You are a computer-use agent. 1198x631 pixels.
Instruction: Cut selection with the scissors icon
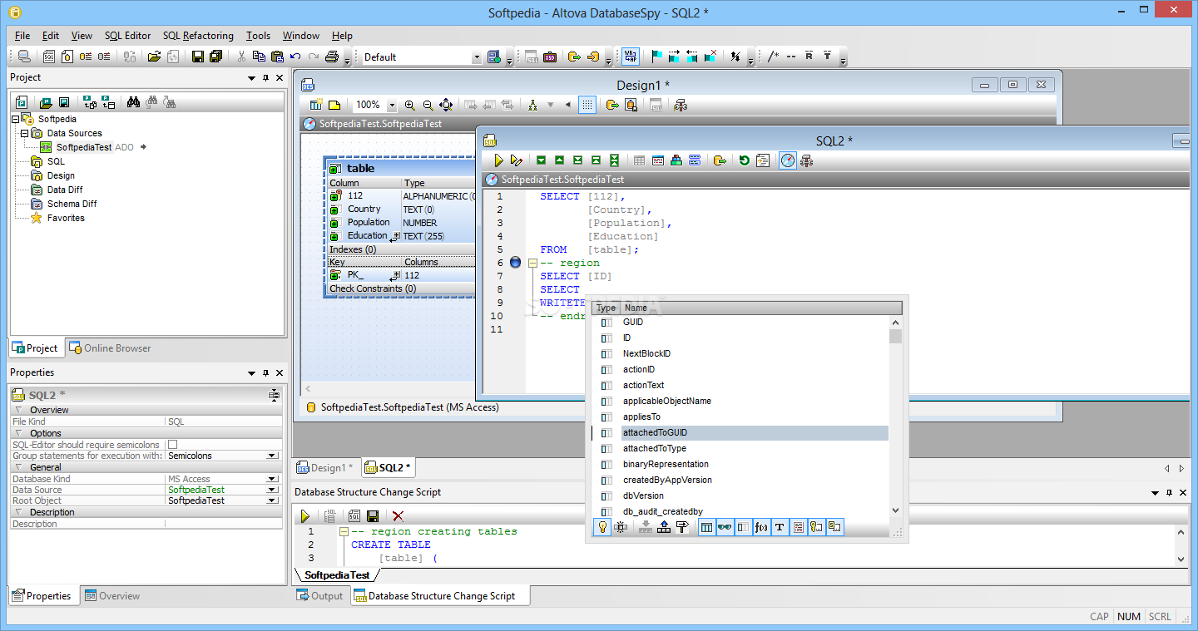click(x=241, y=57)
